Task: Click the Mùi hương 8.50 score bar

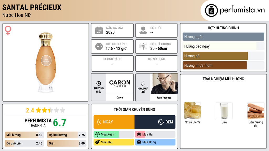Action: point(24,135)
